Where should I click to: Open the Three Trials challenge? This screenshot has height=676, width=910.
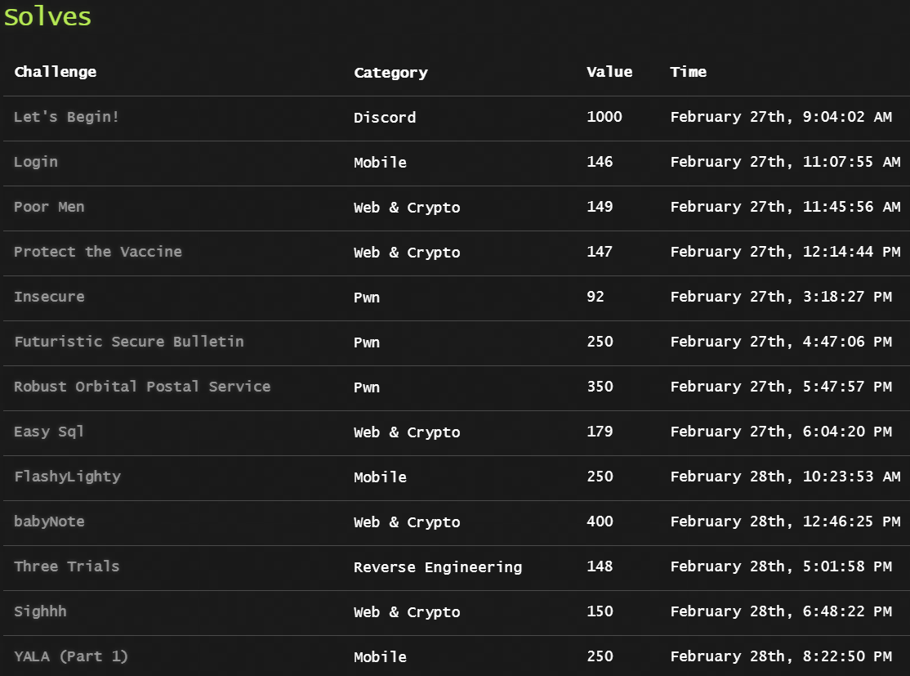(x=67, y=566)
